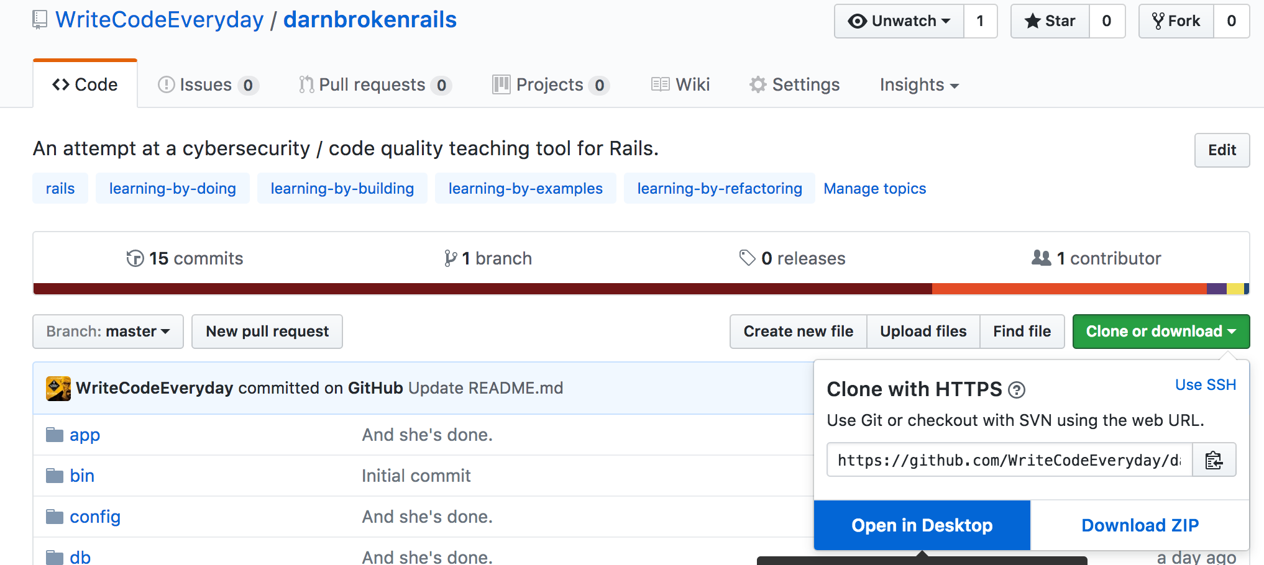The image size is (1264, 565).
Task: Switch clone method with Use SSH
Action: pos(1206,385)
